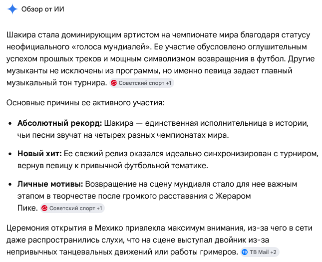Click the red Советский спорт logo beside 'Пике'

pos(44,208)
